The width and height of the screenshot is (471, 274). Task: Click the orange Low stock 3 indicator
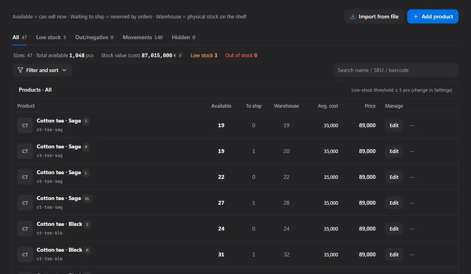click(x=204, y=56)
